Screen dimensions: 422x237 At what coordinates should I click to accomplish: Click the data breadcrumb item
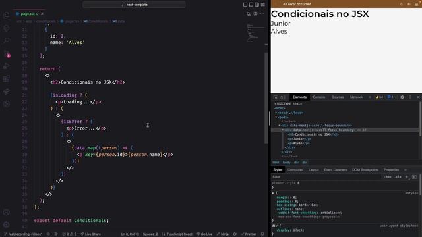coord(119,21)
